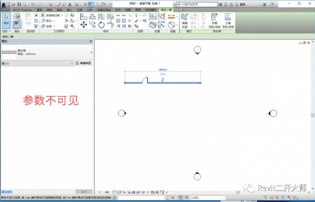Open the 插入 ribbon tab

[69, 10]
